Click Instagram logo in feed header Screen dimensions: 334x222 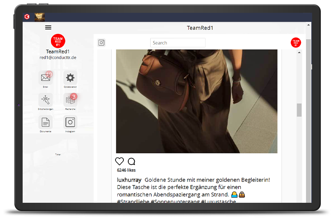click(102, 43)
